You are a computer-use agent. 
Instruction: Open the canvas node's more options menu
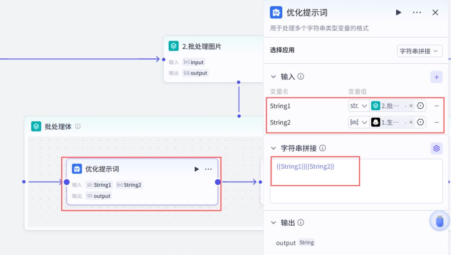208,169
